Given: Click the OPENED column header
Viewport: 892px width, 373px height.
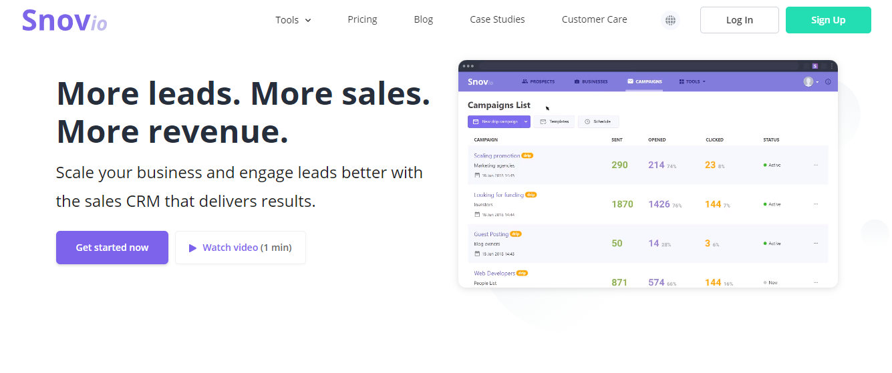Looking at the screenshot, I should 657,140.
